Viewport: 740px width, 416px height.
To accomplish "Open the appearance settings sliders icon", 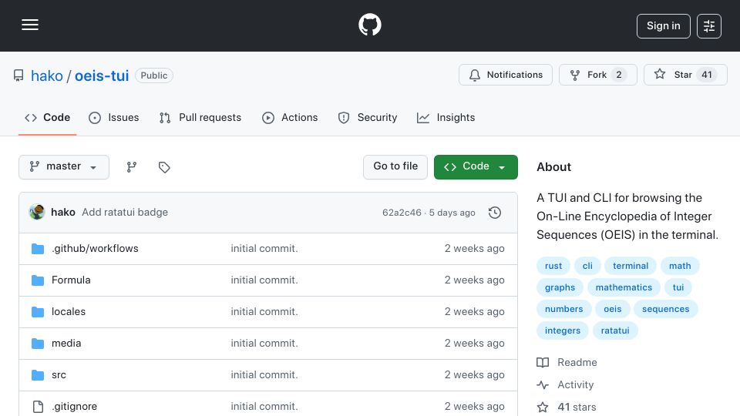I will pos(709,26).
